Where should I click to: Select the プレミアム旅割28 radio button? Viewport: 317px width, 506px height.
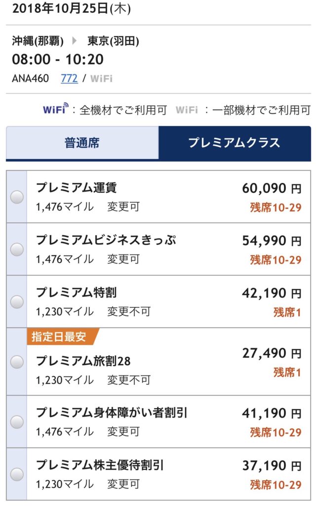[x=17, y=362]
